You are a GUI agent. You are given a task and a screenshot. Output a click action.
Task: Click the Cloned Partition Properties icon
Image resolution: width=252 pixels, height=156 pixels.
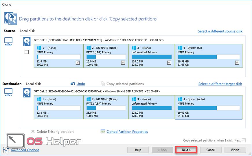(x=103, y=131)
